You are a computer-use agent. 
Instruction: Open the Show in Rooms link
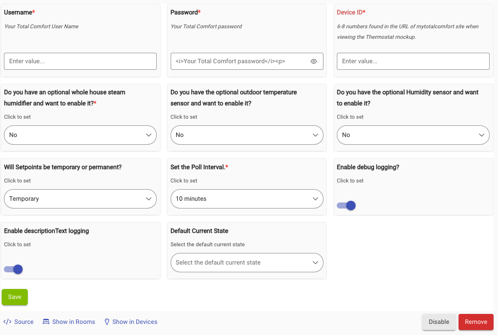coord(69,322)
